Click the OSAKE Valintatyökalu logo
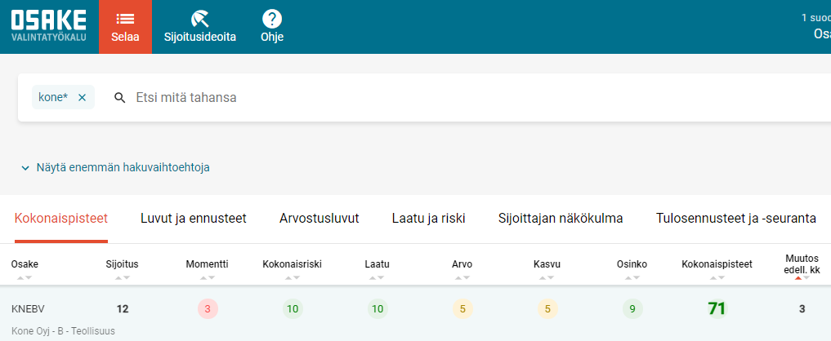This screenshot has width=831, height=341. 49,26
